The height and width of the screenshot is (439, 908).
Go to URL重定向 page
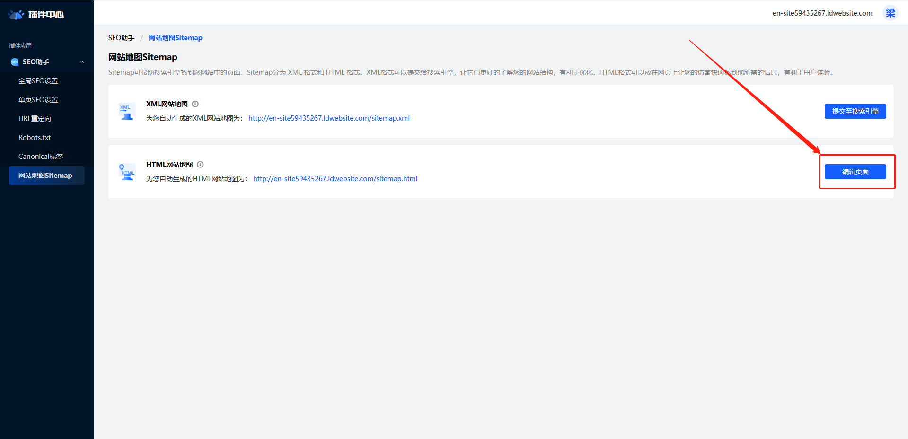coord(35,119)
